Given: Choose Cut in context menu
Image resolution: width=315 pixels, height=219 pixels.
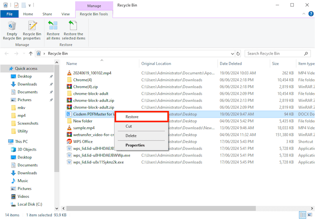Looking at the screenshot, I should (x=141, y=126).
